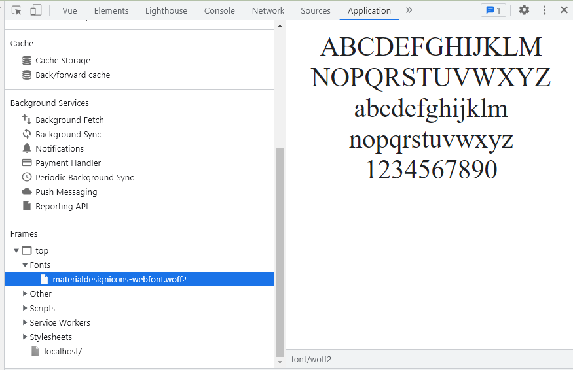The image size is (573, 370).
Task: Close the DevTools panel
Action: [x=564, y=10]
